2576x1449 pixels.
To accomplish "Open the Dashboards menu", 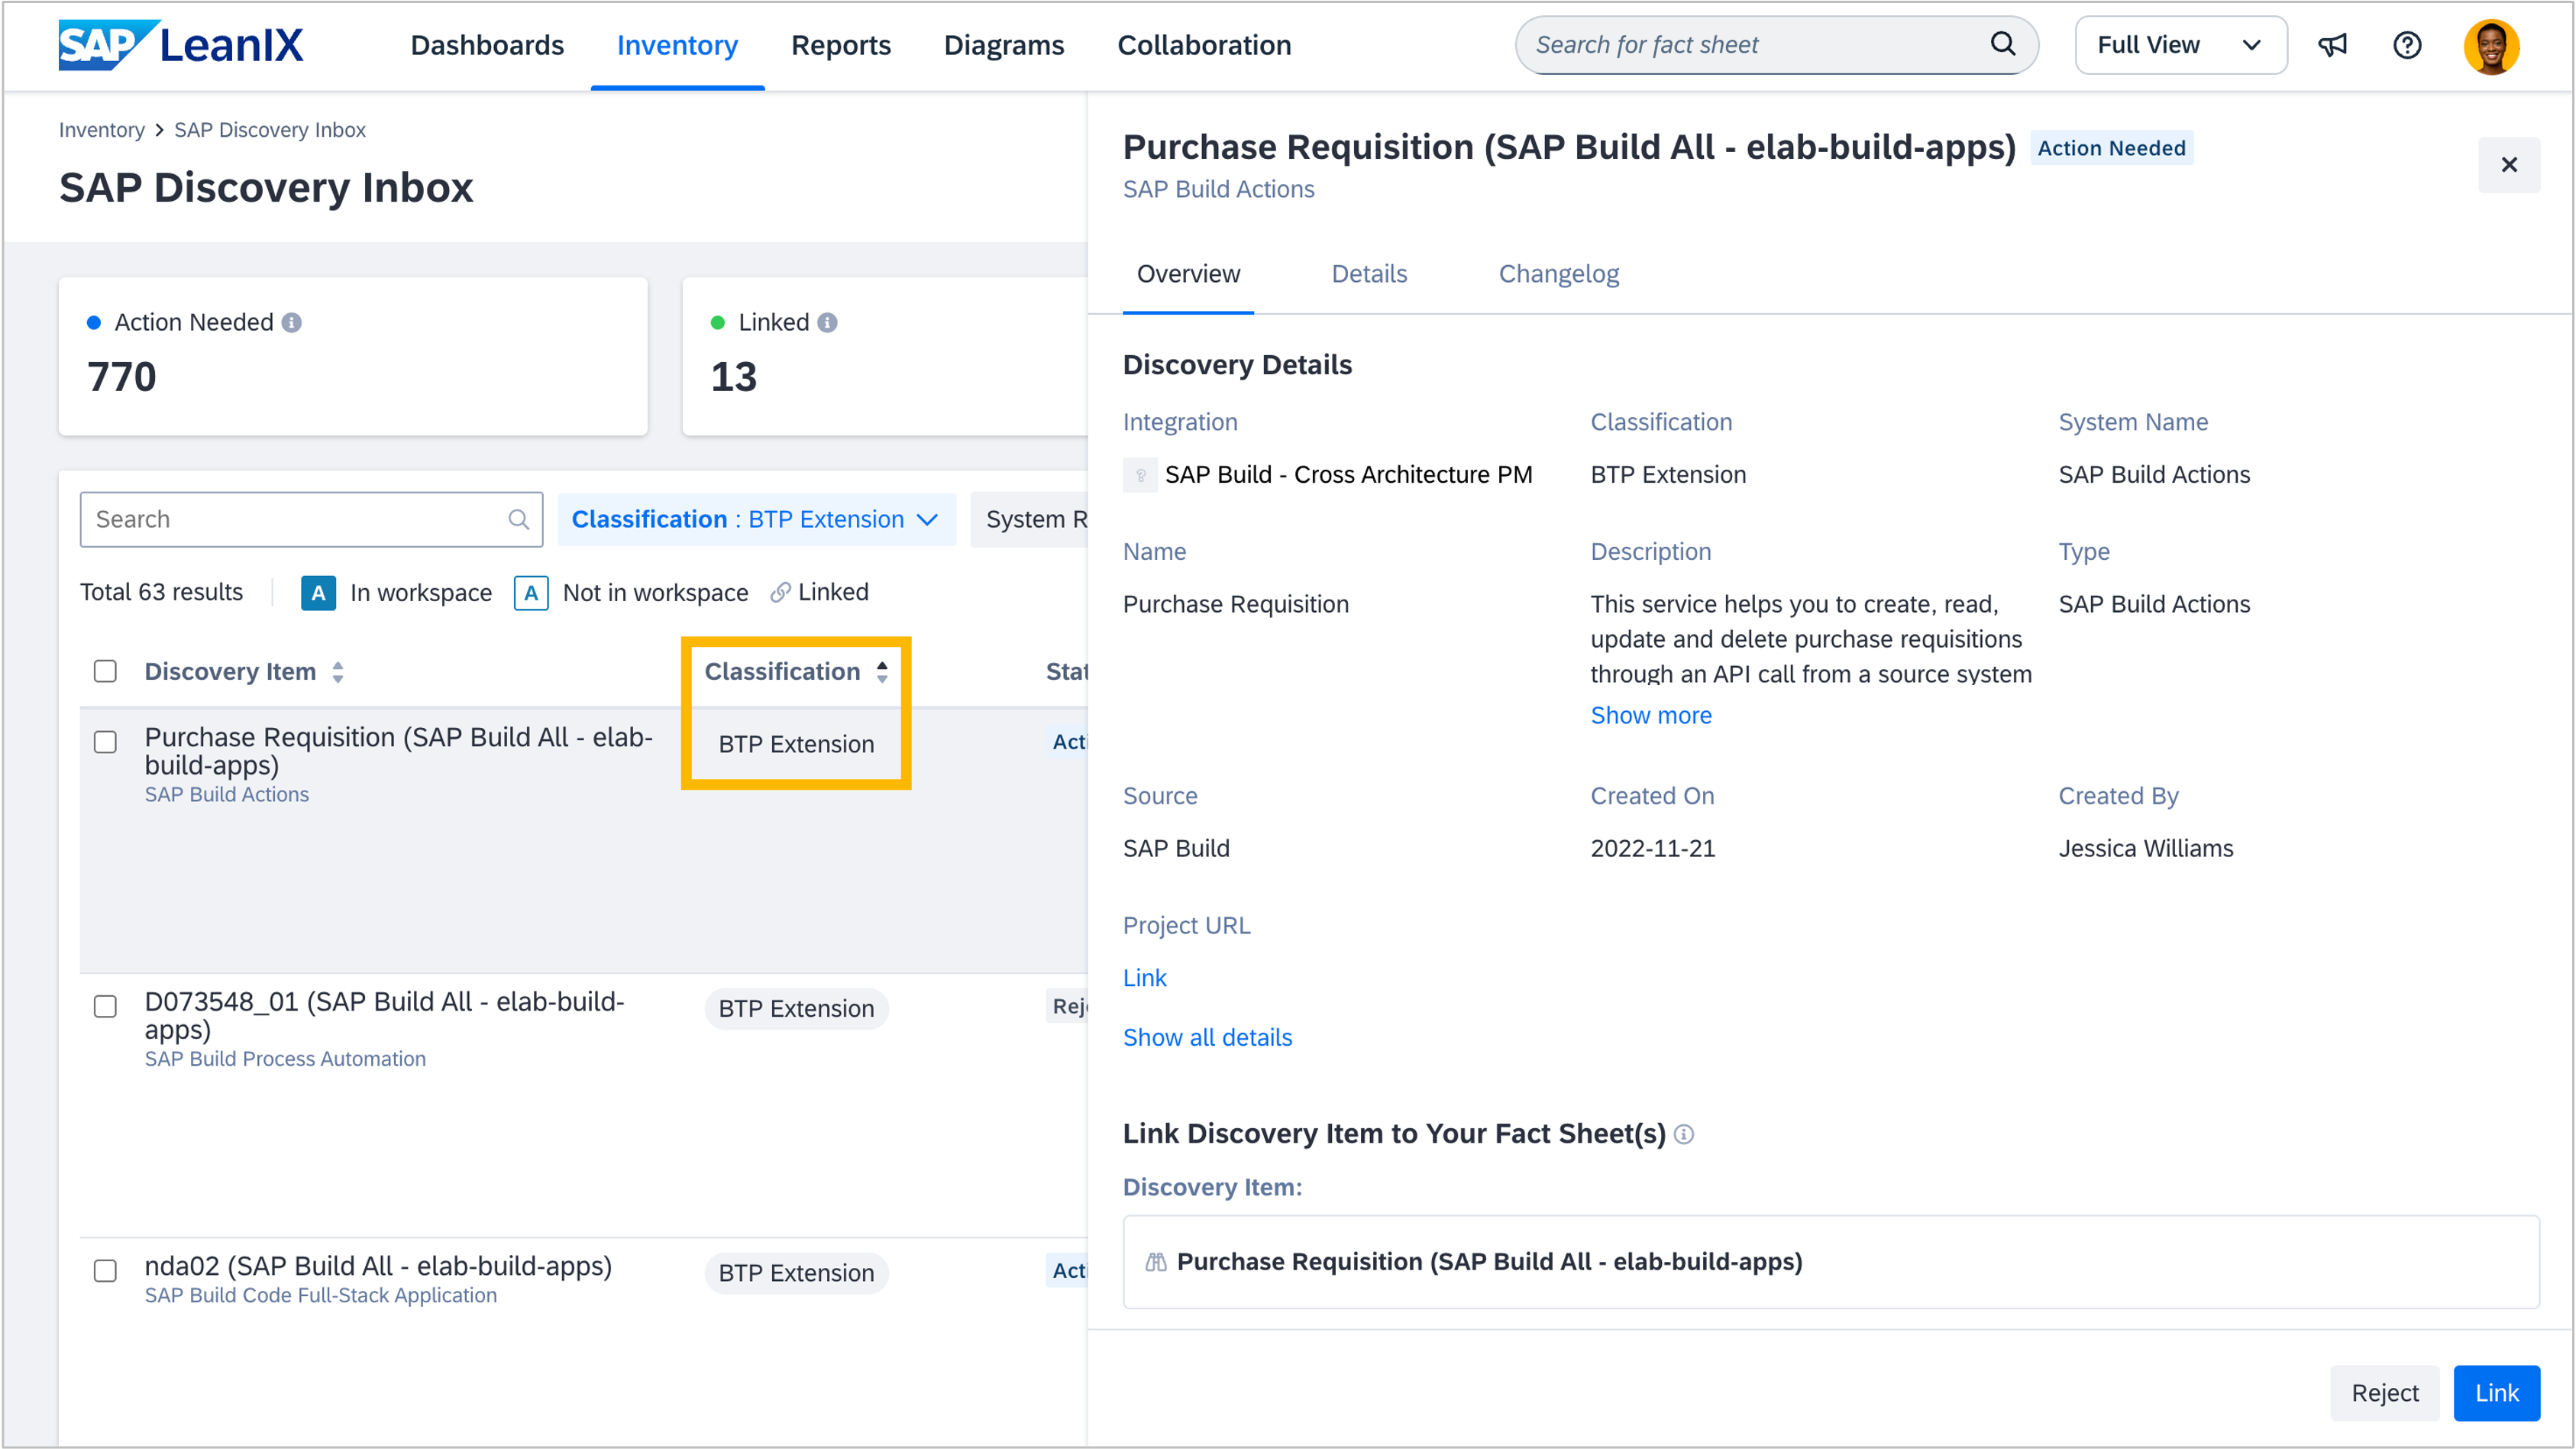I will 487,45.
